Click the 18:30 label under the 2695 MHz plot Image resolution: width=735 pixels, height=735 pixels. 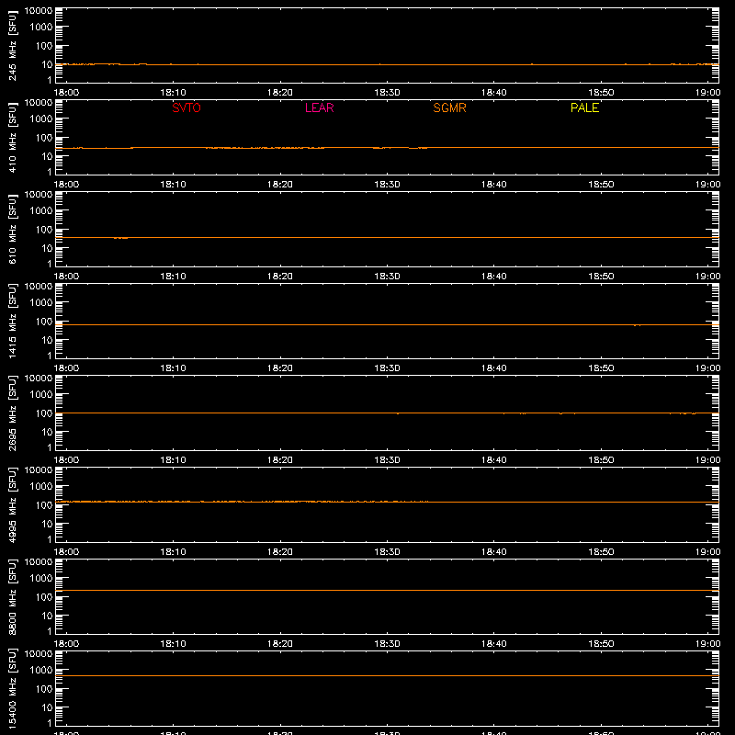(x=387, y=460)
